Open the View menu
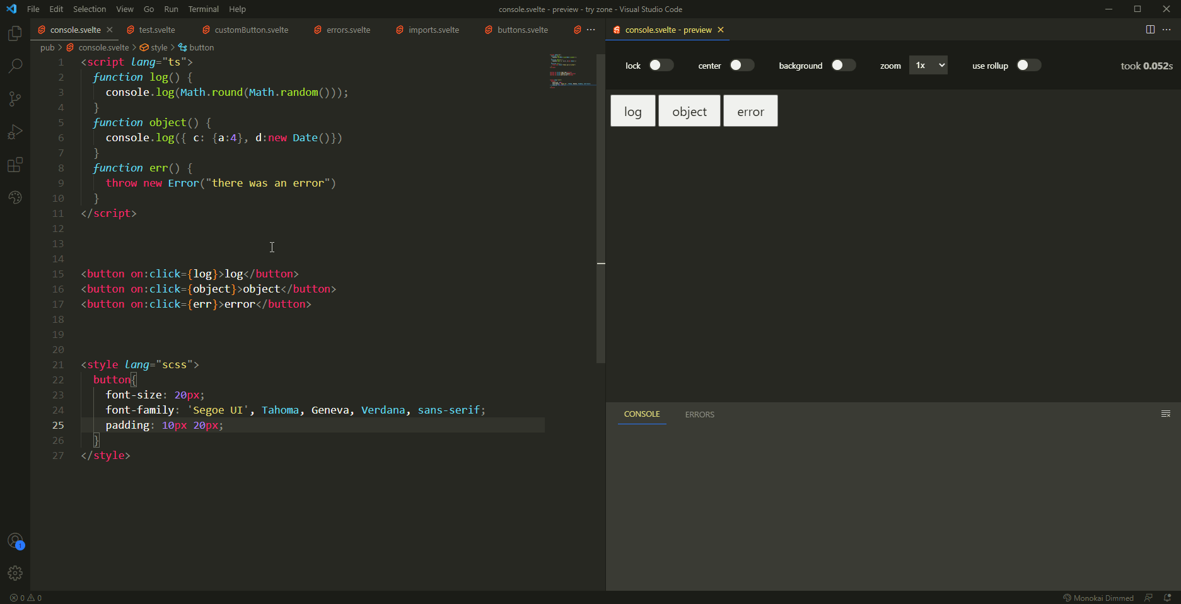 tap(125, 9)
